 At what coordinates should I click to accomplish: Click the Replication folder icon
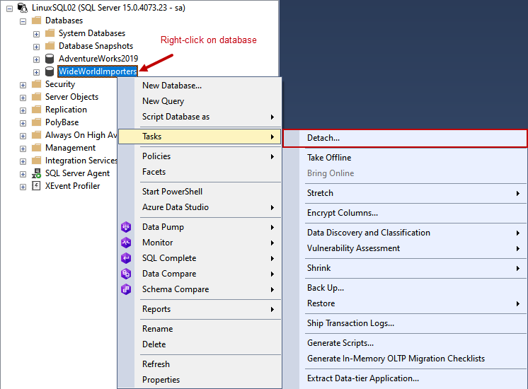(36, 110)
